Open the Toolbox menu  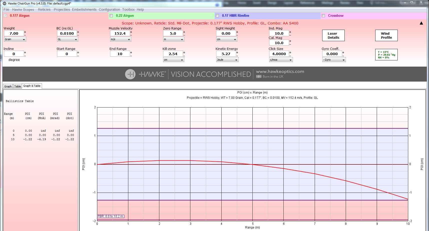point(128,9)
